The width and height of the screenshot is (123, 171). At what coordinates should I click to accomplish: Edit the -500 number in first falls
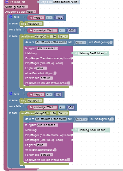59,18
